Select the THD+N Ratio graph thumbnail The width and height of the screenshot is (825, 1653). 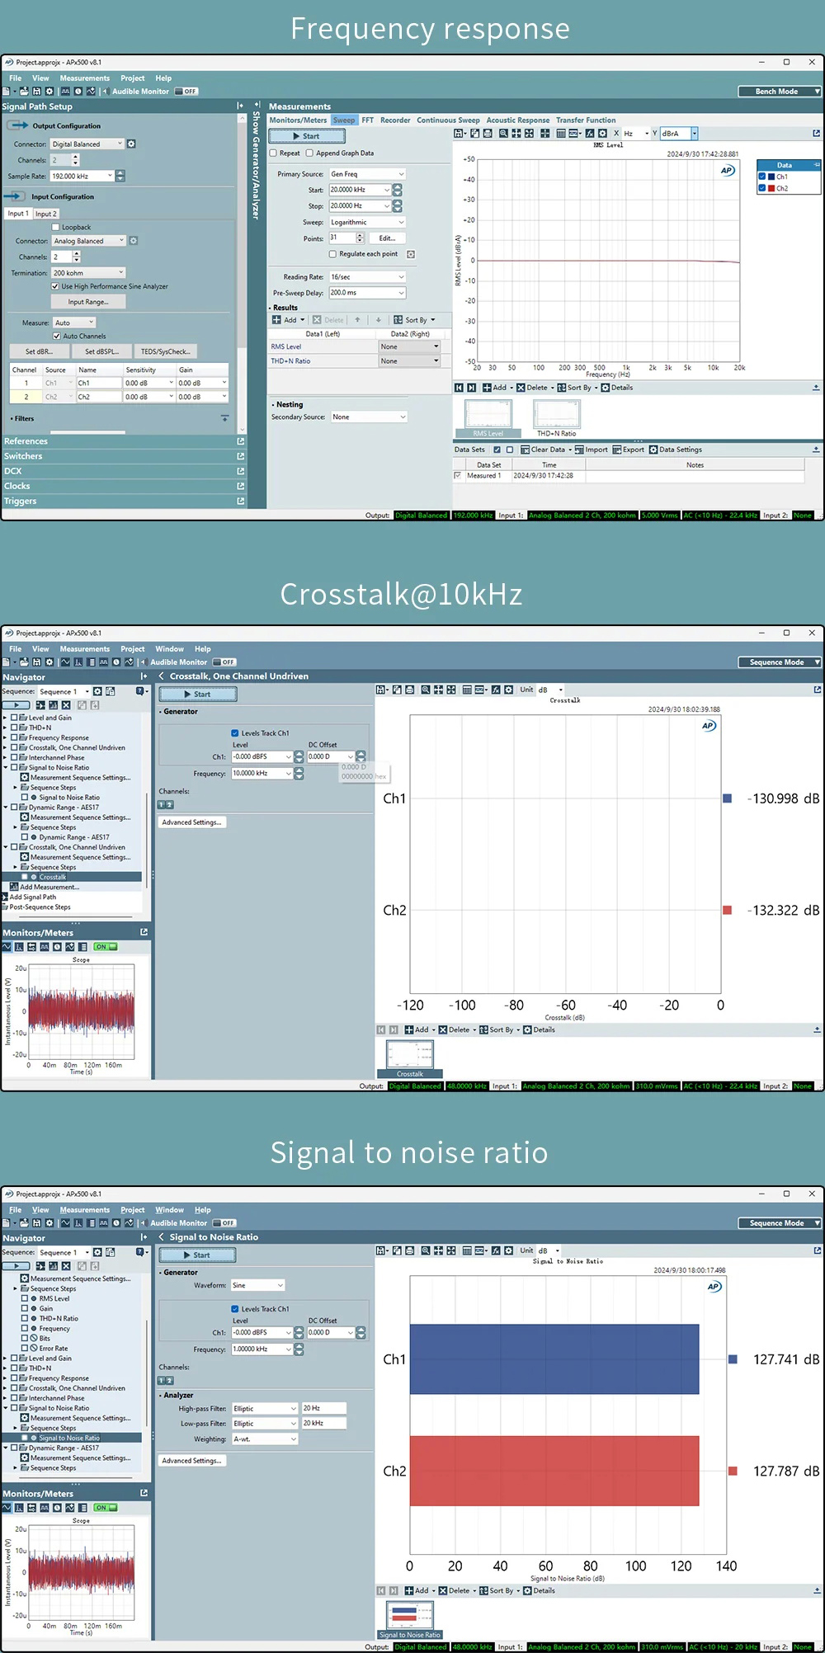pyautogui.click(x=557, y=415)
